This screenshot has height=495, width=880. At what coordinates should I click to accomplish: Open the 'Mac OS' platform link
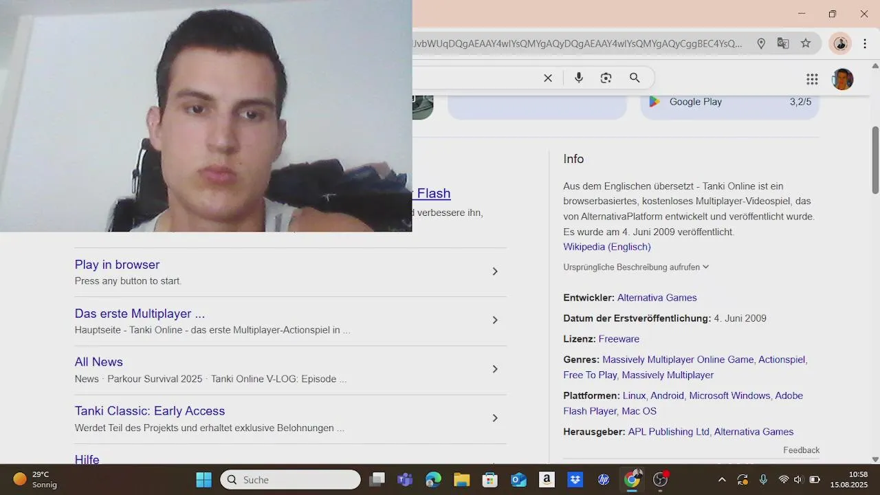(639, 411)
